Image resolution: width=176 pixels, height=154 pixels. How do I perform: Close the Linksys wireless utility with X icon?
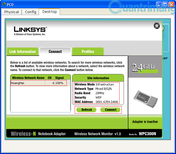pos(157,26)
